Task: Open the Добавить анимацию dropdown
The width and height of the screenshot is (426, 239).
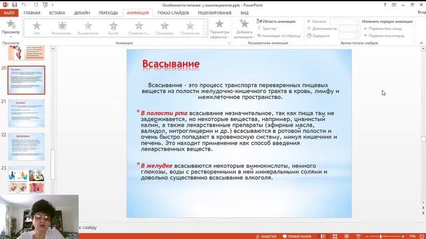Action: pos(244,29)
